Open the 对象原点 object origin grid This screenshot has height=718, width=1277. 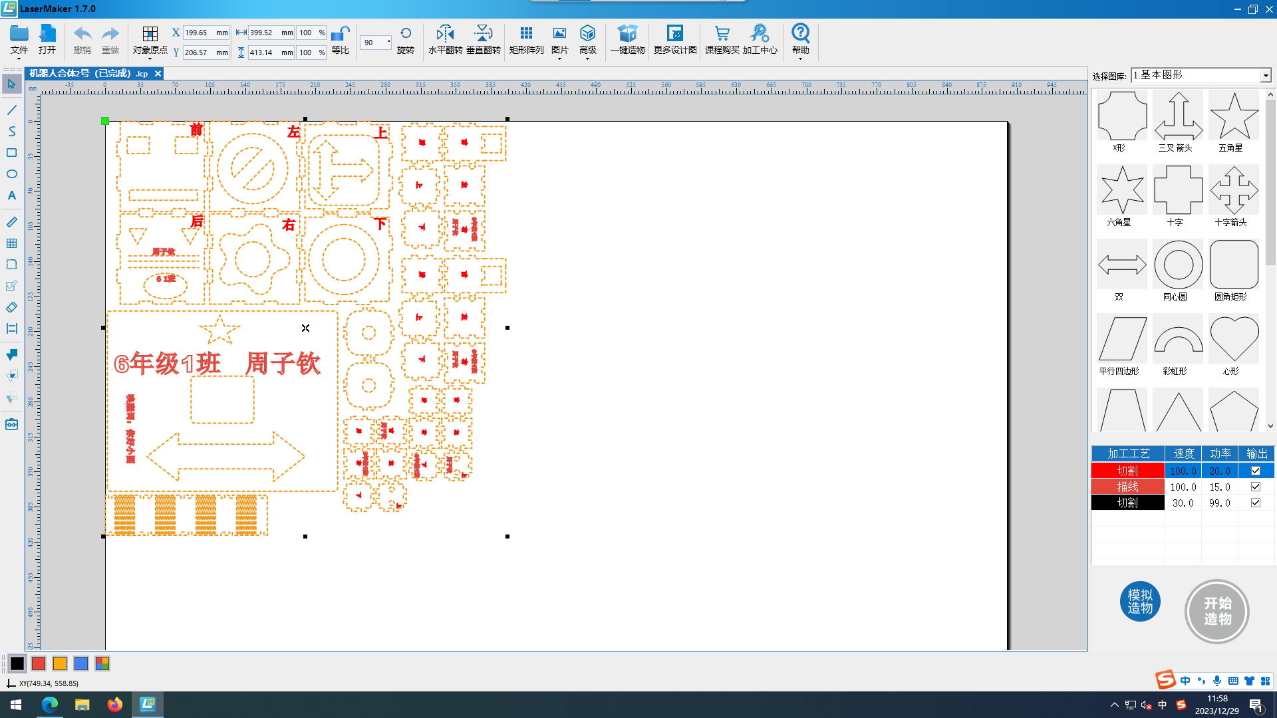click(150, 40)
